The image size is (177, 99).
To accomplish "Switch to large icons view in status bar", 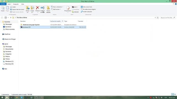I will 175,94.
